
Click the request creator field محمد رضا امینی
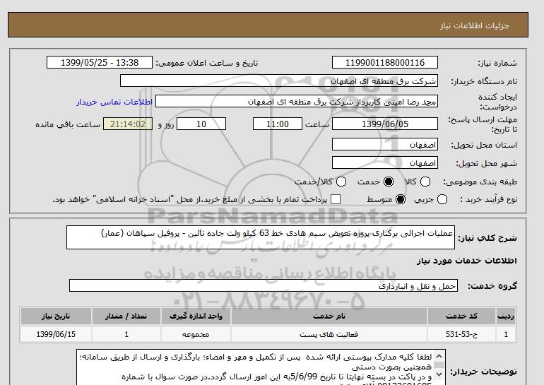click(x=297, y=102)
